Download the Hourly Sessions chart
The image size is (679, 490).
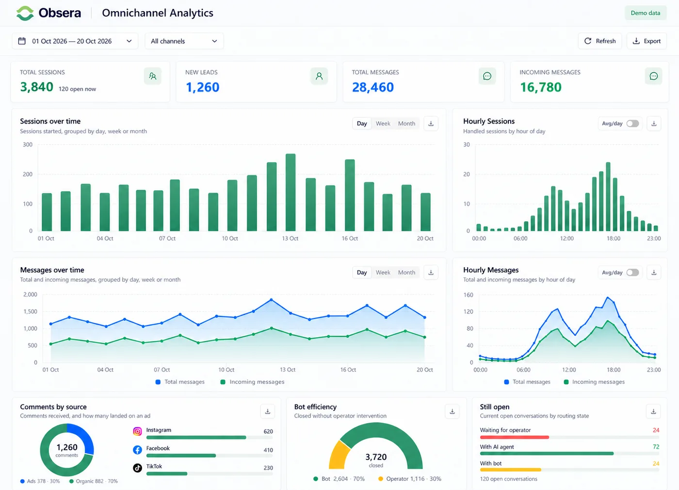point(654,124)
